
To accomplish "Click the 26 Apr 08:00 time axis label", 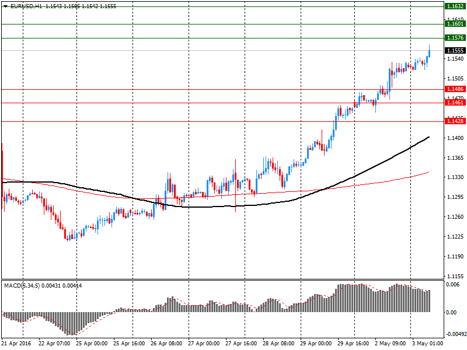I will coord(166,344).
